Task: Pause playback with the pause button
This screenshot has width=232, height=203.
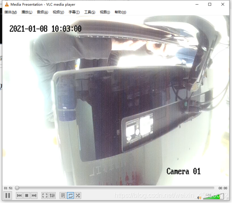Action: click(x=8, y=195)
